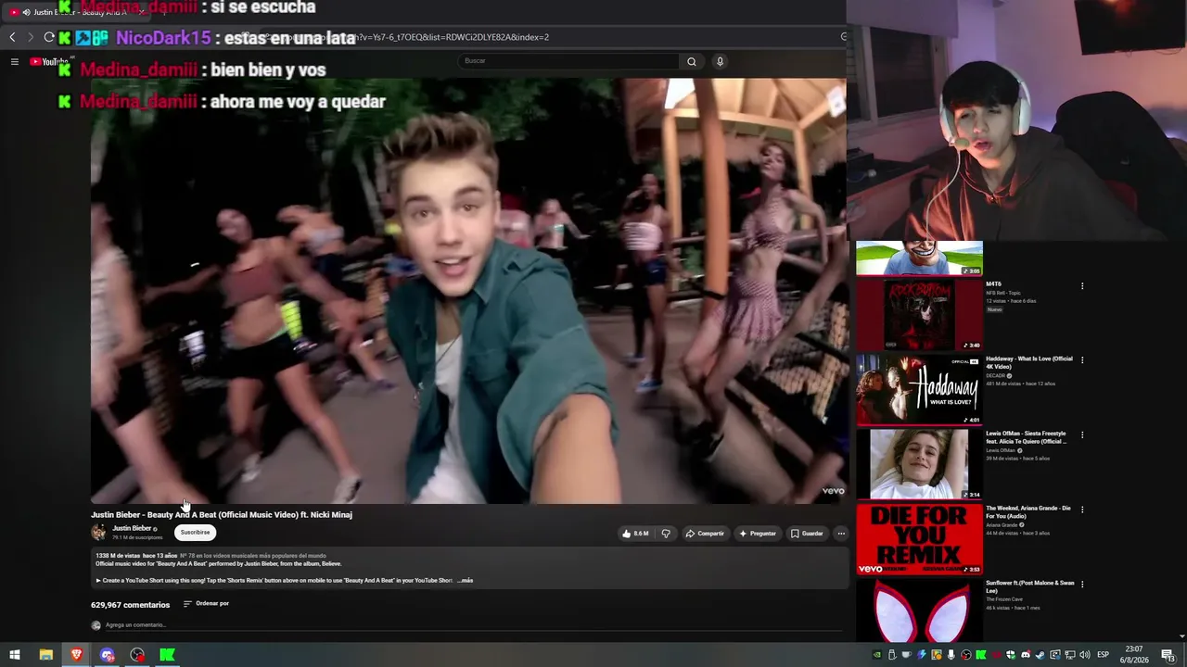Play the Lewis OfMan Siesta Freestyle thumbnail
The image size is (1187, 667).
pyautogui.click(x=919, y=464)
